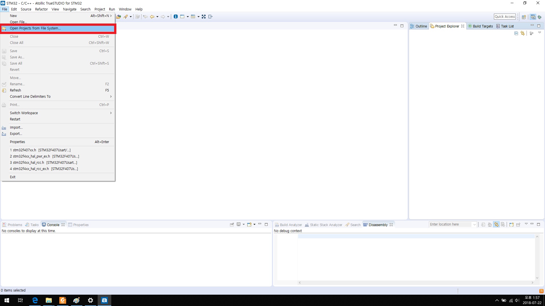Select the C/C++ perspective button
The width and height of the screenshot is (545, 306).
[x=533, y=17]
